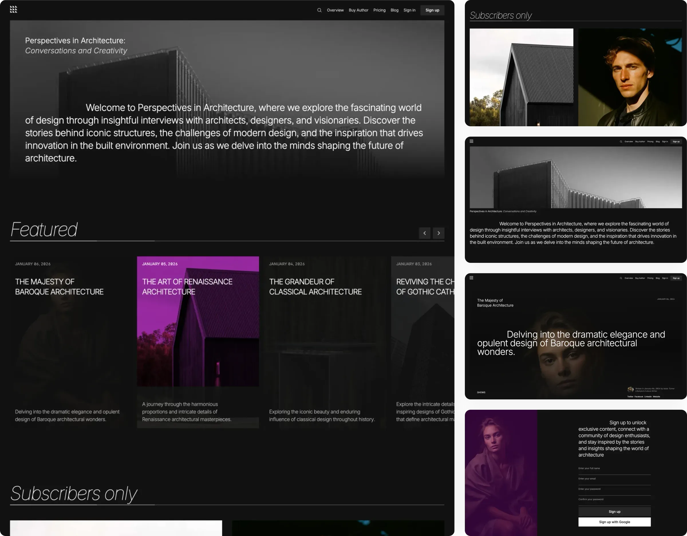Open the black barn thumbnail in Subscribers only panel
The width and height of the screenshot is (687, 536).
[521, 77]
